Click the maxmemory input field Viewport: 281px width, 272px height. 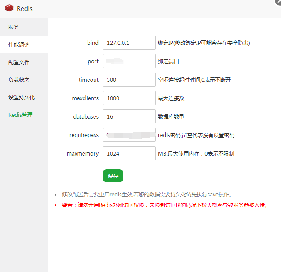[129, 153]
